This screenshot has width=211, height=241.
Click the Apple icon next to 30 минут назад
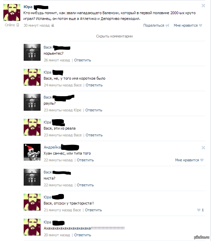pos(53,25)
